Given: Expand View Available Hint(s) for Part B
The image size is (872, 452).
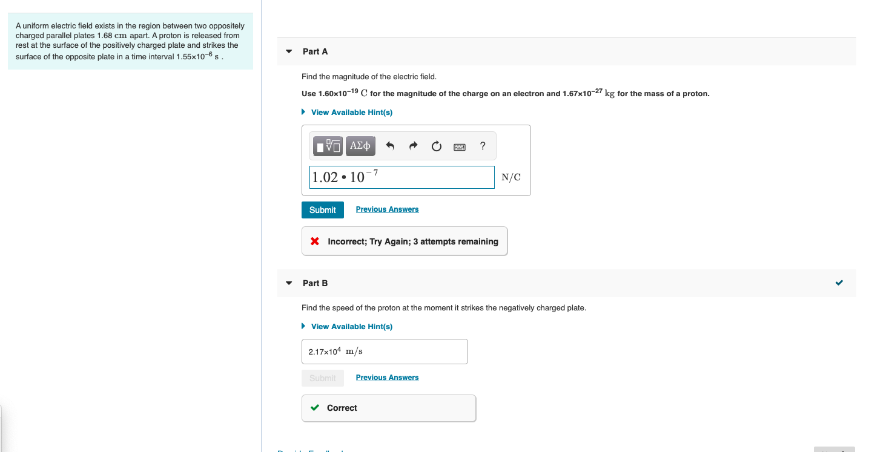Looking at the screenshot, I should (348, 327).
